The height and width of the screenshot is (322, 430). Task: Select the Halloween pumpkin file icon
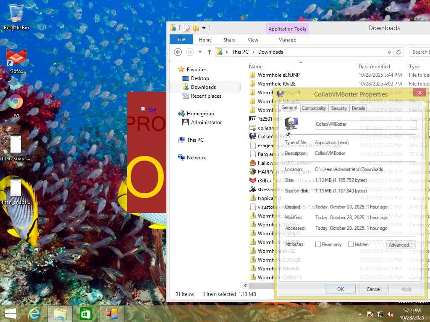click(252, 163)
